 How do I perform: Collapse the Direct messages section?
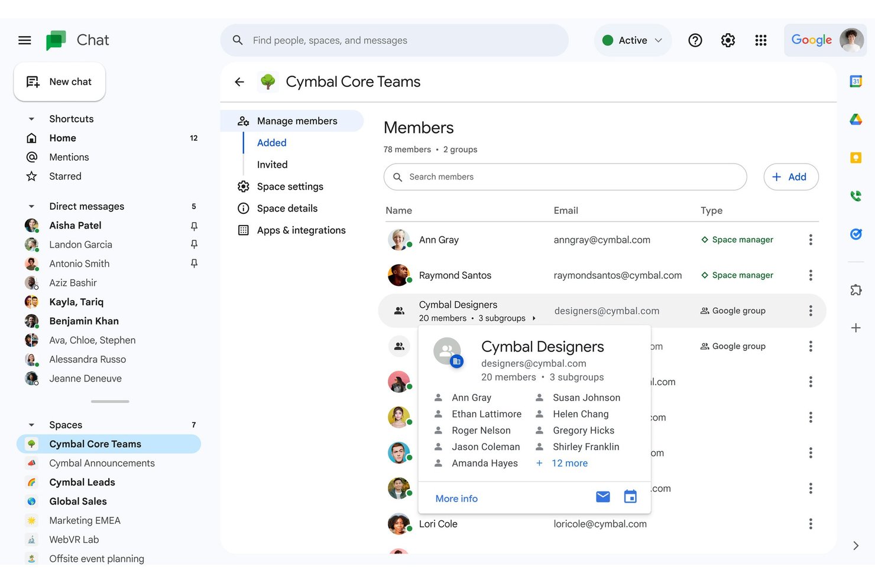pyautogui.click(x=31, y=206)
